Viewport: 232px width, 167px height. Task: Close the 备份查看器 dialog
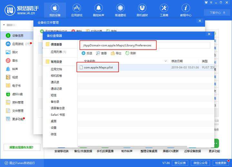pyautogui.click(x=209, y=34)
